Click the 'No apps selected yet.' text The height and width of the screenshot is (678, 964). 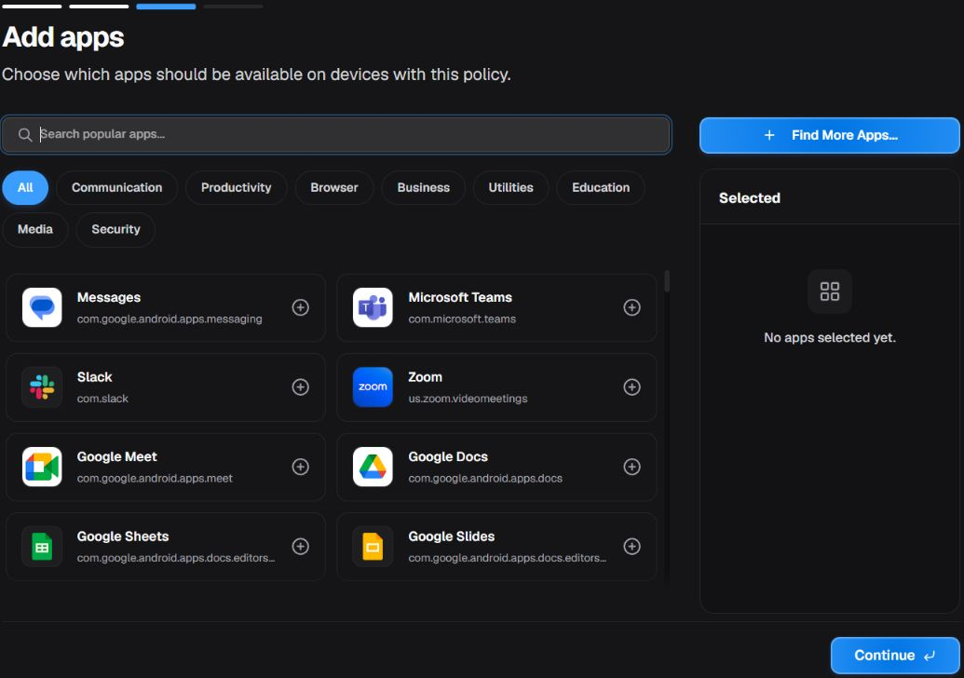click(829, 337)
